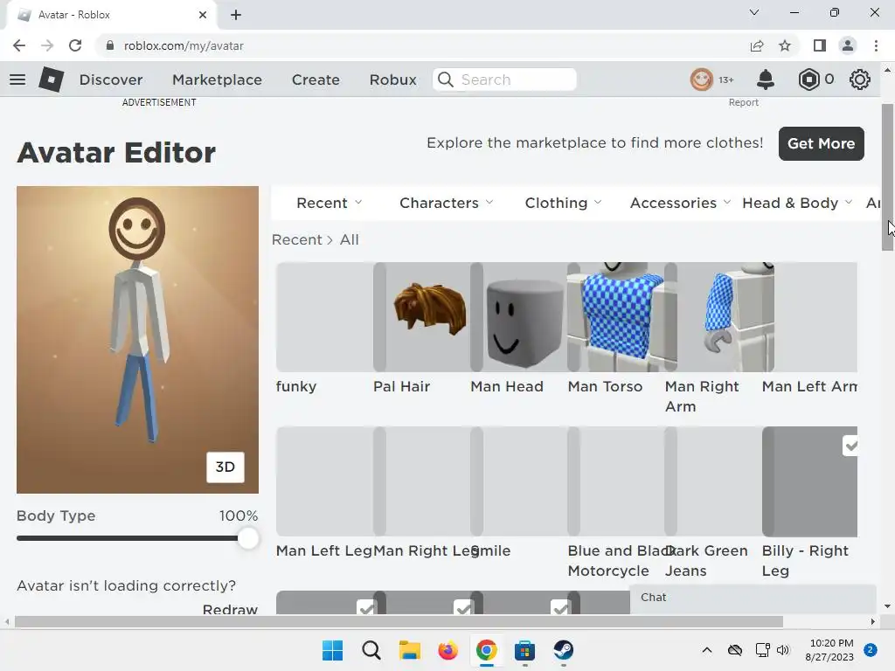The height and width of the screenshot is (671, 895).
Task: Share this page icon in address bar
Action: point(757,45)
